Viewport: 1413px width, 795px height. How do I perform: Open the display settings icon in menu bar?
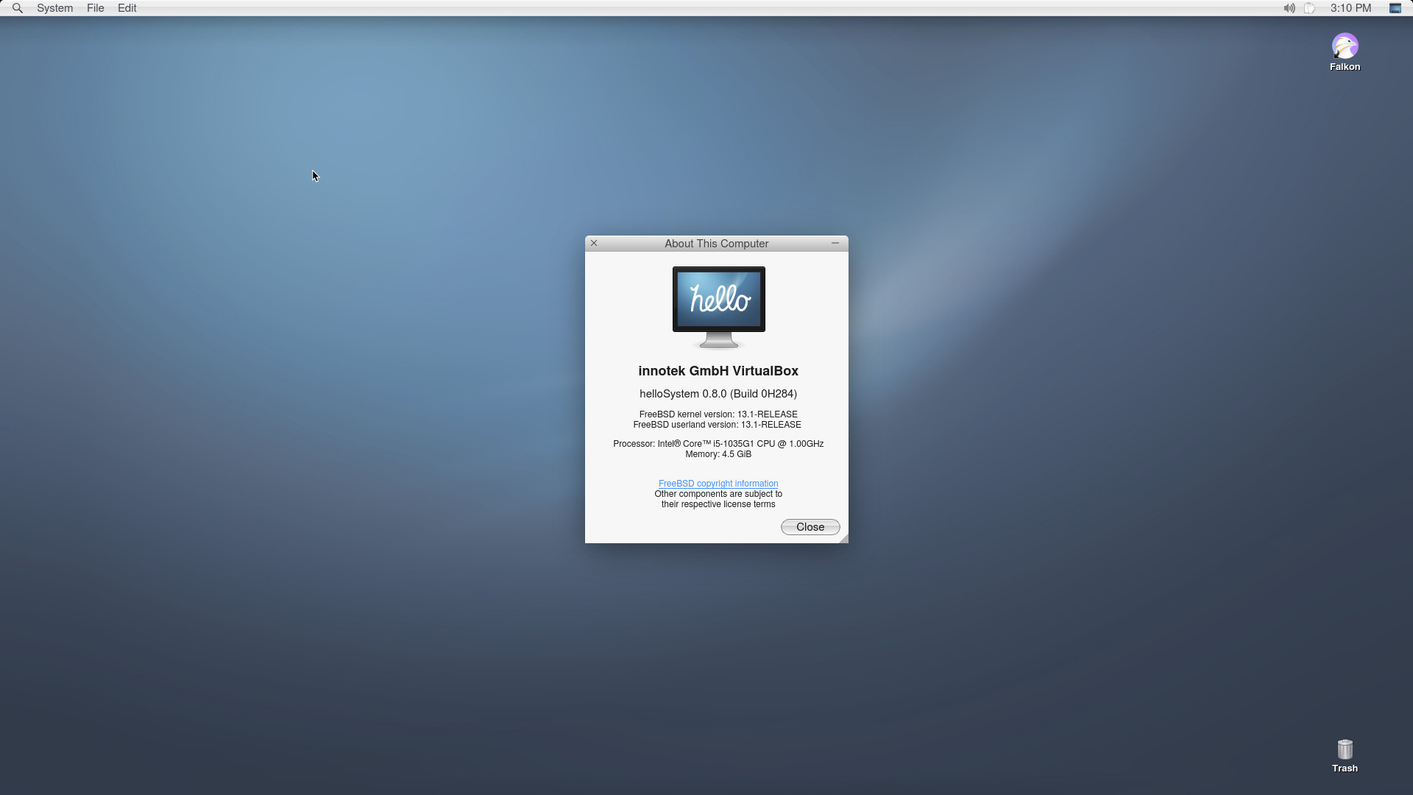(x=1395, y=8)
